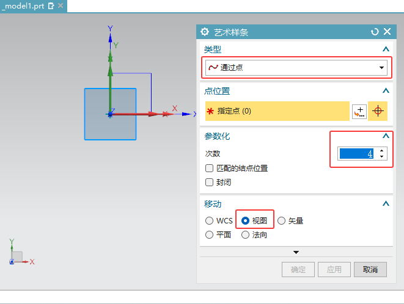Click the 次数 degree value field
Viewport: 404px width, 304px height.
(356, 154)
